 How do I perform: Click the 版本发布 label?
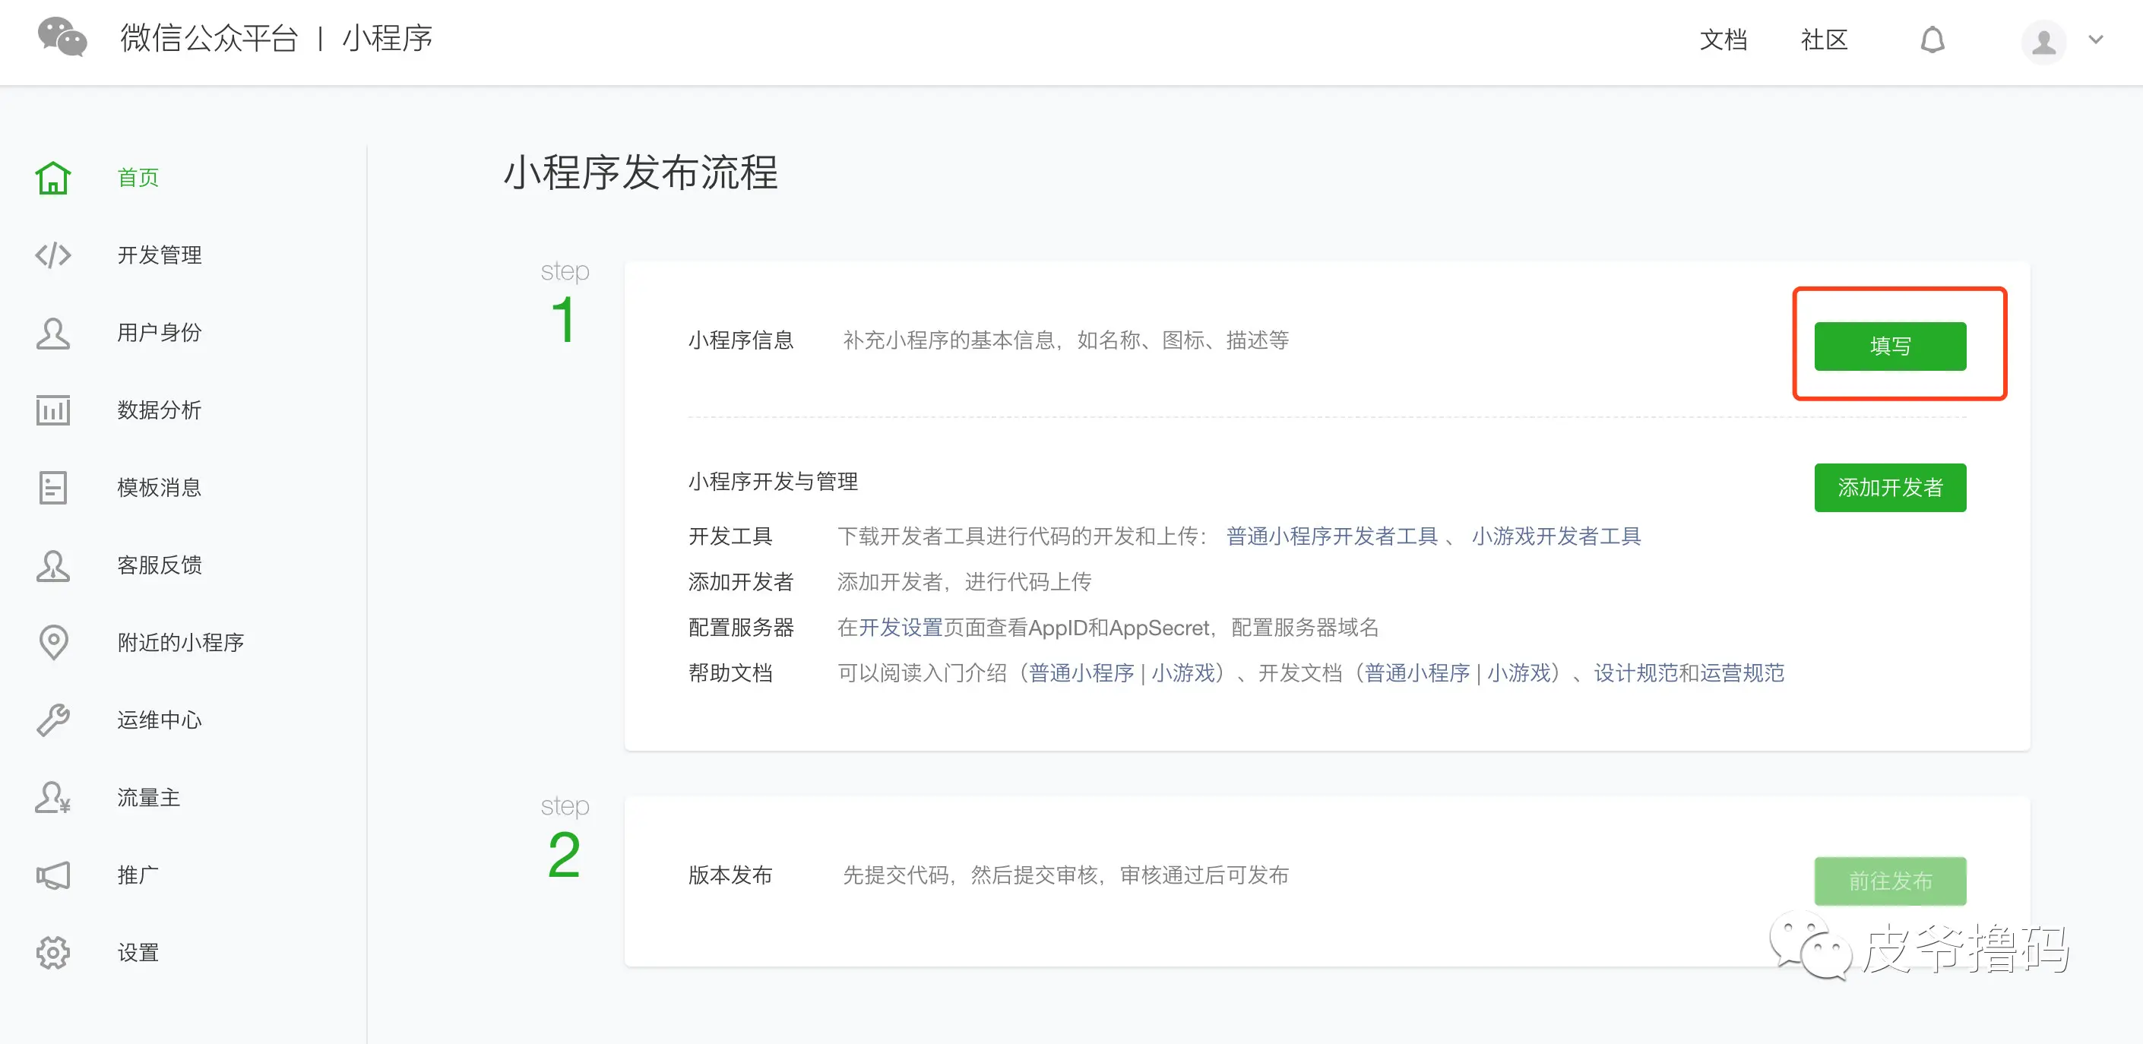coord(730,875)
